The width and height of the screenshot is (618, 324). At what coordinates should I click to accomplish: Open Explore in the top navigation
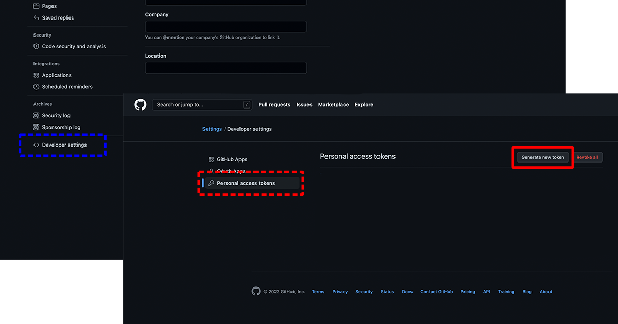tap(364, 105)
